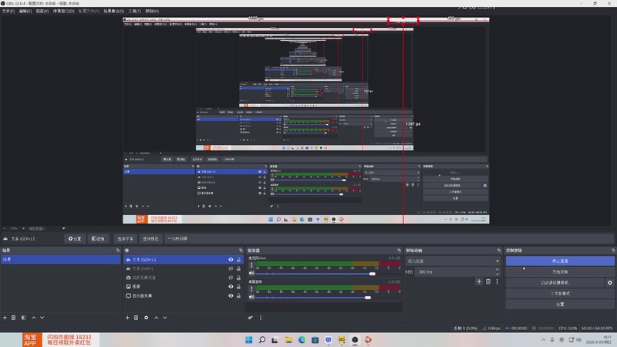Move source down with arrow icon
This screenshot has width=617, height=347.
165,318
